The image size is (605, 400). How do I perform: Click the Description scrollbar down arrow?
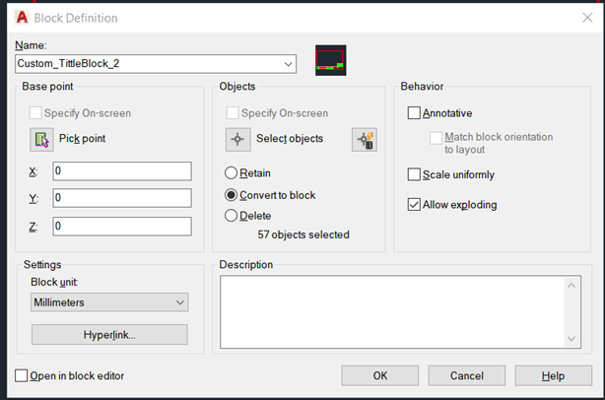pos(571,339)
